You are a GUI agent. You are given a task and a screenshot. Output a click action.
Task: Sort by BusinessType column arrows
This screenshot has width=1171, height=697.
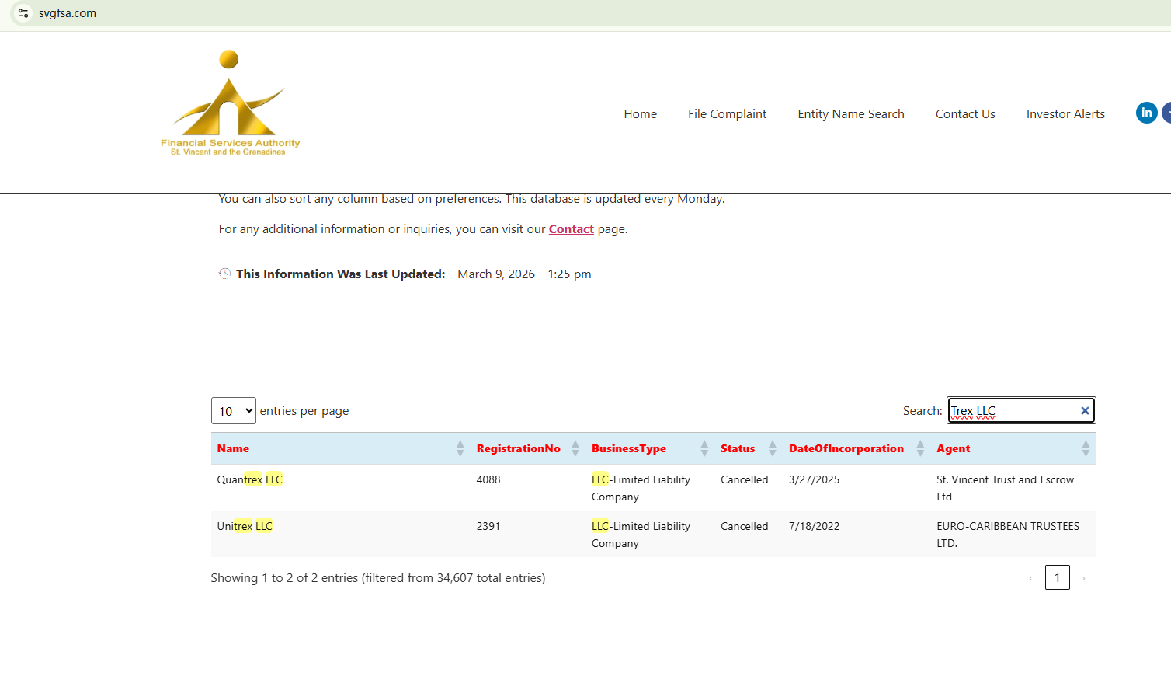pyautogui.click(x=704, y=448)
